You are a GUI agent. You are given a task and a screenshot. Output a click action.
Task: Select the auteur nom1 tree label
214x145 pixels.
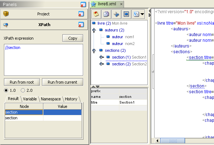point(123,37)
